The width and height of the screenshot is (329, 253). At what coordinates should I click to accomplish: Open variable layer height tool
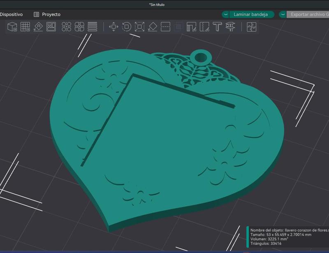pyautogui.click(x=92, y=27)
